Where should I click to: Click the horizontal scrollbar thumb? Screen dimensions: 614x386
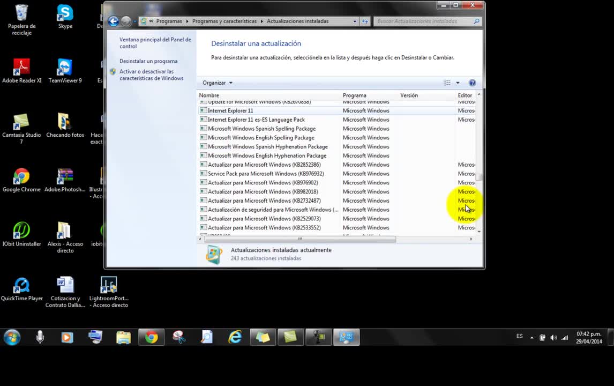[300, 239]
